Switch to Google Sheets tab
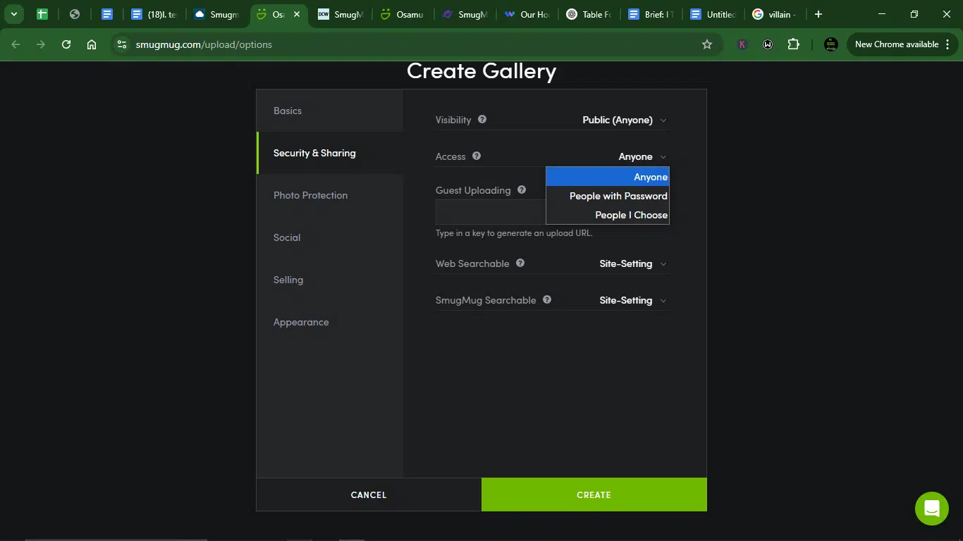Viewport: 963px width, 541px height. pos(42,14)
